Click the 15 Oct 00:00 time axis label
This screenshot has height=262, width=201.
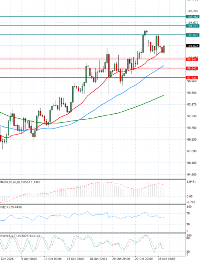75,259
